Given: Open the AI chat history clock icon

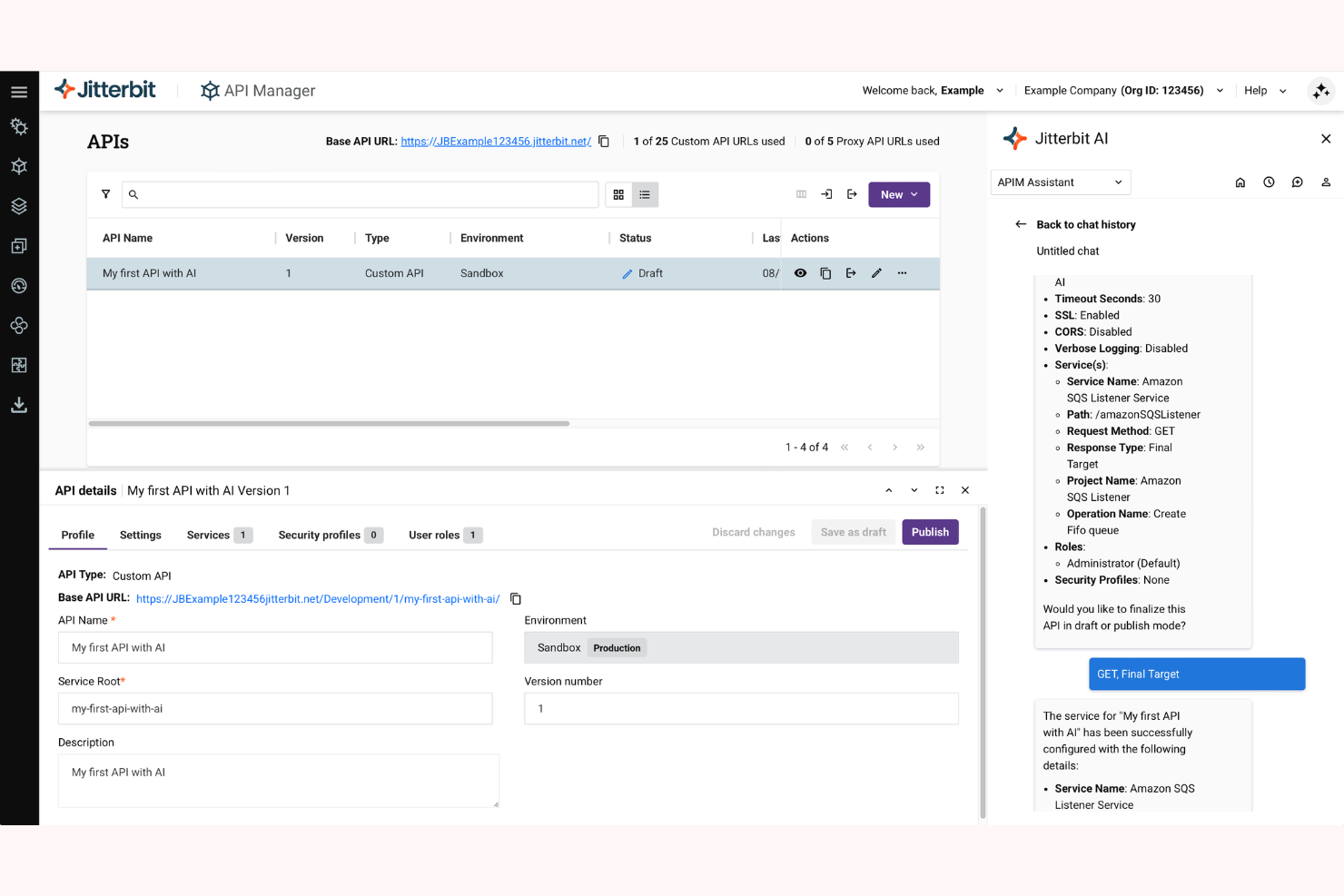Looking at the screenshot, I should [1269, 182].
